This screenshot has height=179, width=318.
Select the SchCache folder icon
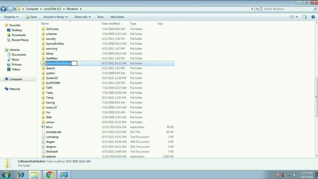pos(43,29)
